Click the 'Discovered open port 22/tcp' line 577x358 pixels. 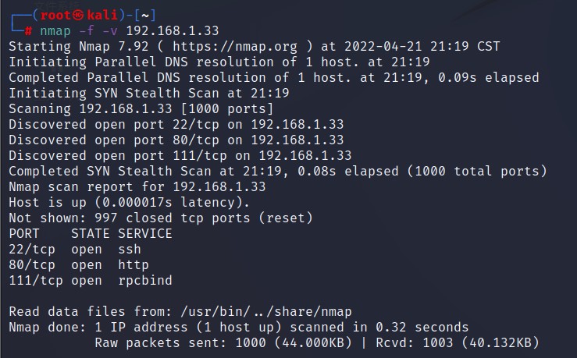pos(176,125)
